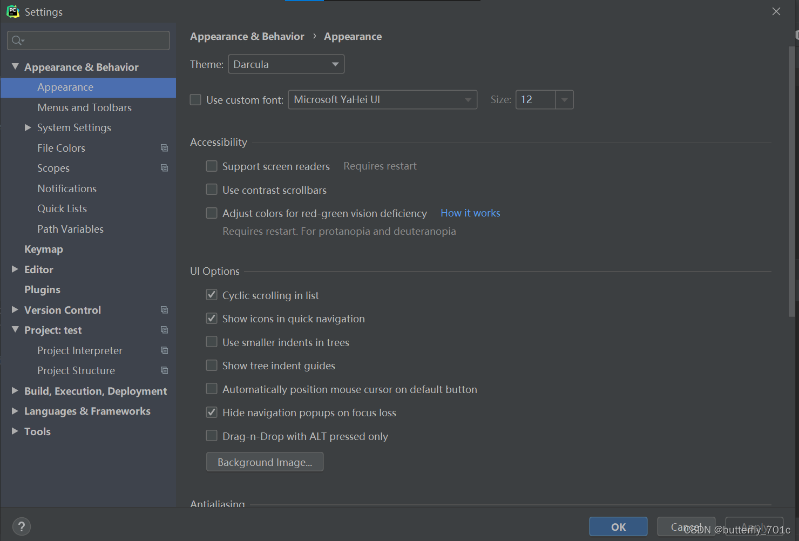Open help with the question mark button
This screenshot has height=541, width=799.
[22, 526]
